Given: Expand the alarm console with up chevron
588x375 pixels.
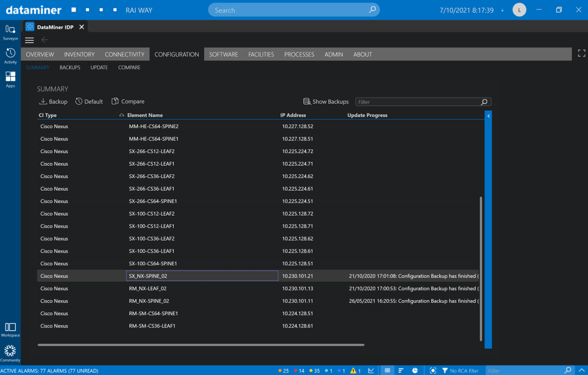Looking at the screenshot, I should [581, 370].
